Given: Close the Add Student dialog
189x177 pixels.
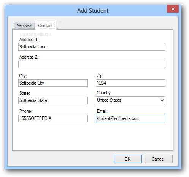Looking at the screenshot, I should (173, 9).
